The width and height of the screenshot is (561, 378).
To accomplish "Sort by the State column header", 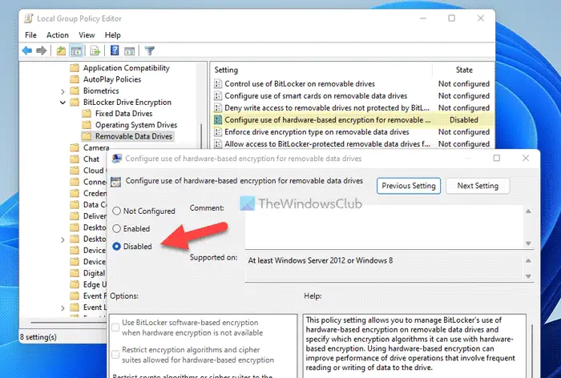I will tap(464, 70).
